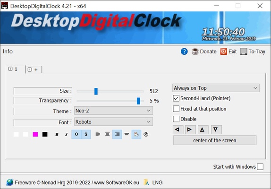This screenshot has width=271, height=189.
Task: Open the blue help question mark icon
Action: [184, 52]
